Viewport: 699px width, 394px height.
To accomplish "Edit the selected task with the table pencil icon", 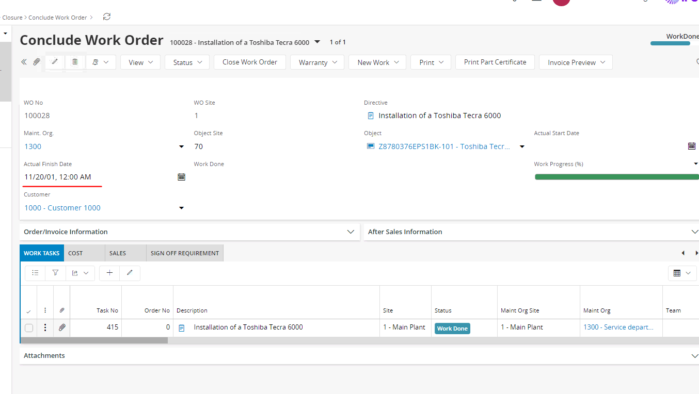I will point(130,273).
